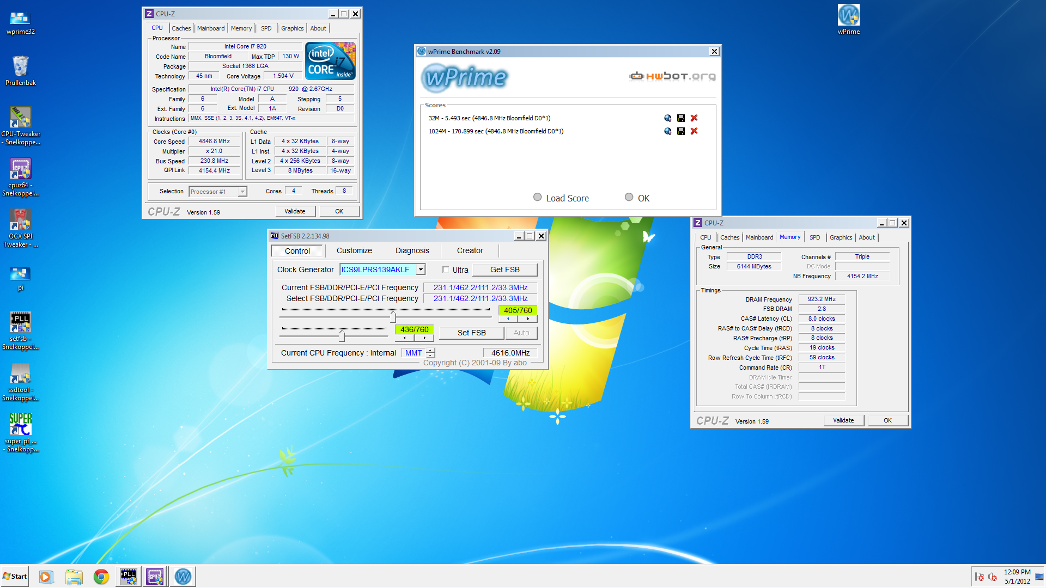
Task: Save the 1024M score result
Action: (680, 131)
